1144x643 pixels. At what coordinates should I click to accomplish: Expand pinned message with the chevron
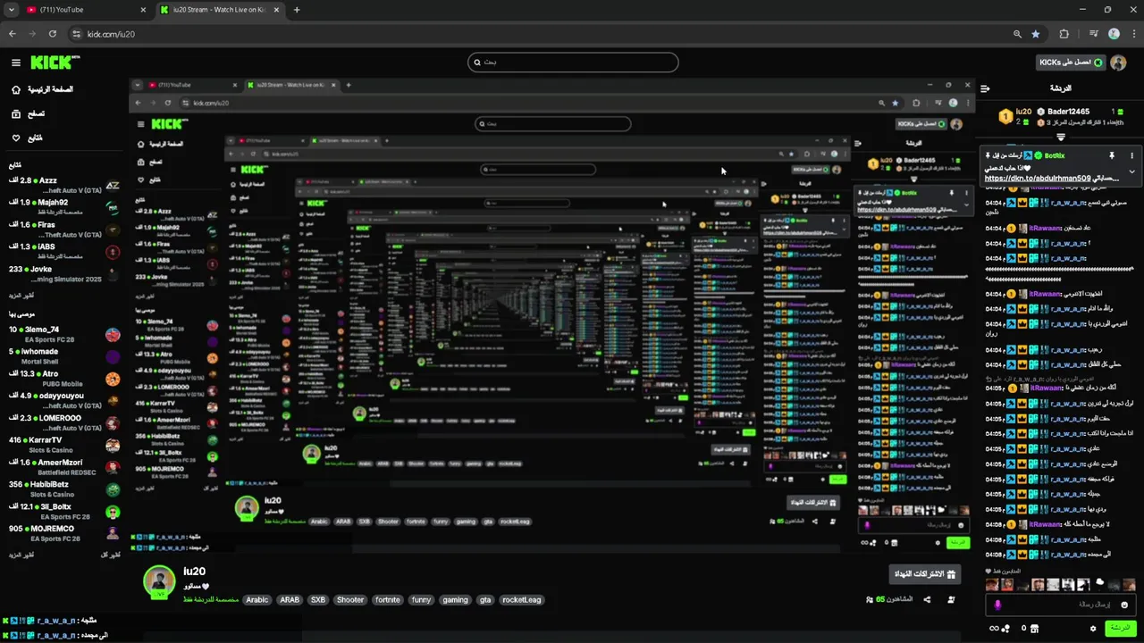pyautogui.click(x=1131, y=171)
